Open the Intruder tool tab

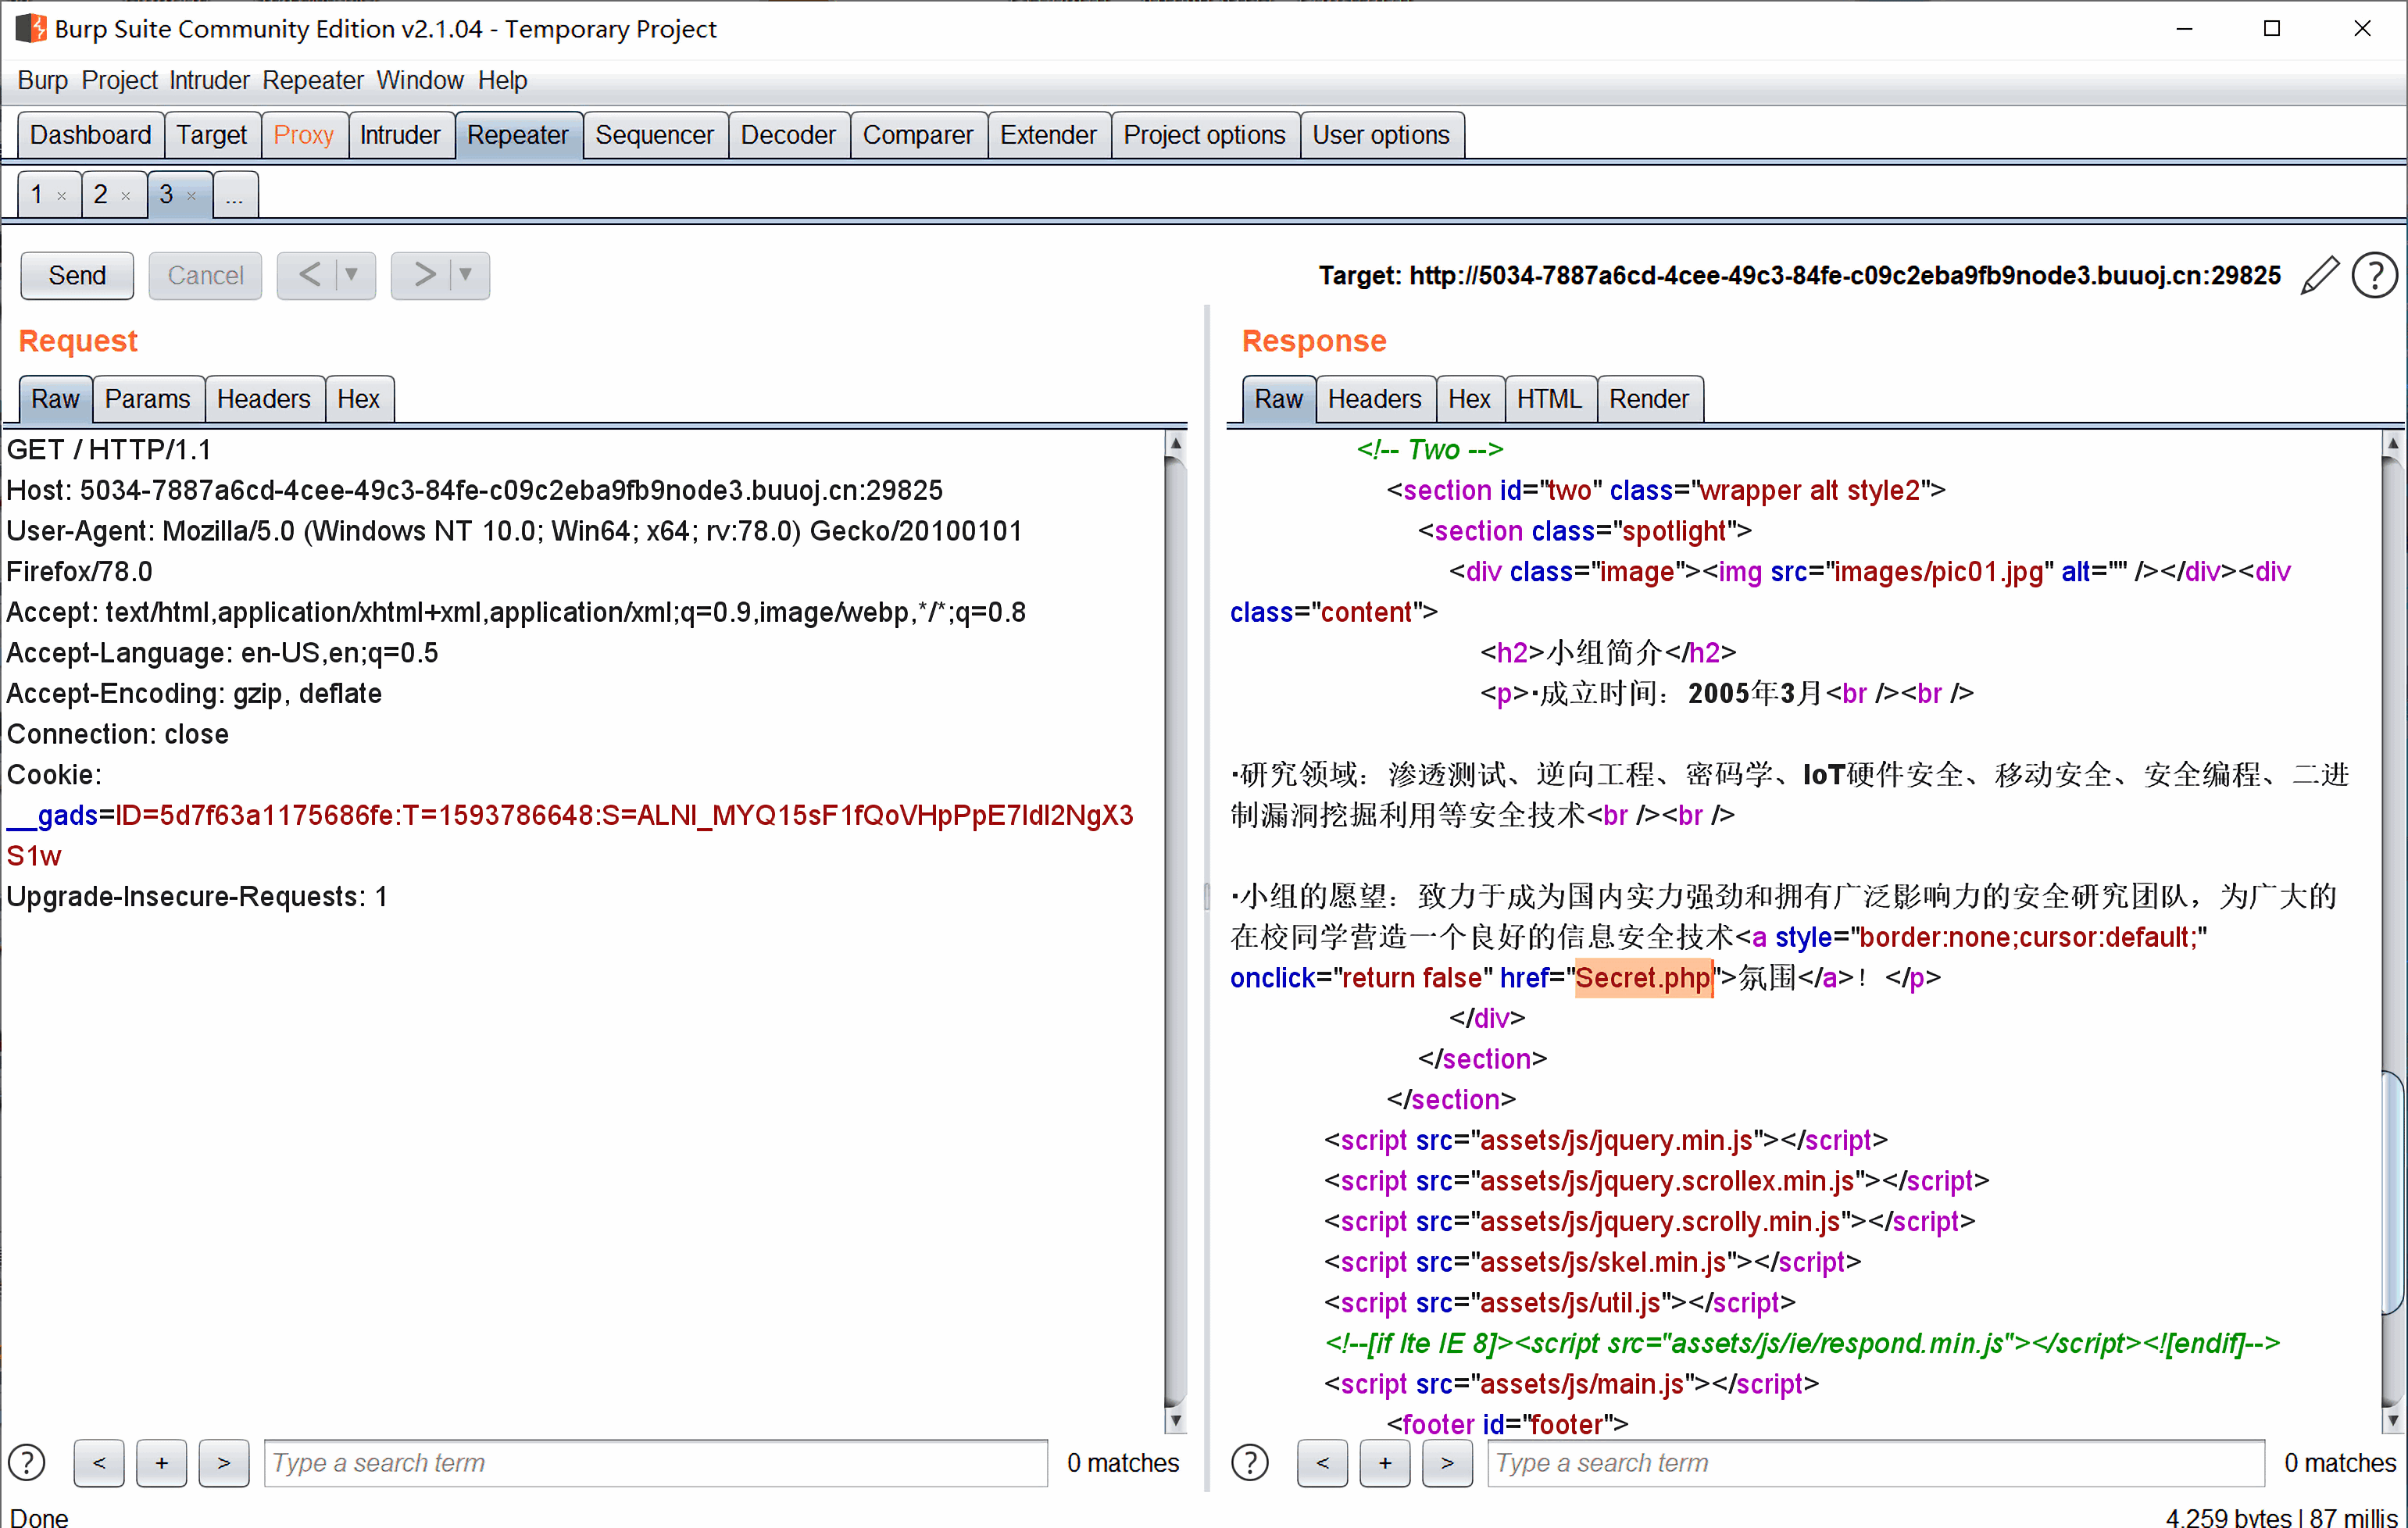(x=400, y=135)
